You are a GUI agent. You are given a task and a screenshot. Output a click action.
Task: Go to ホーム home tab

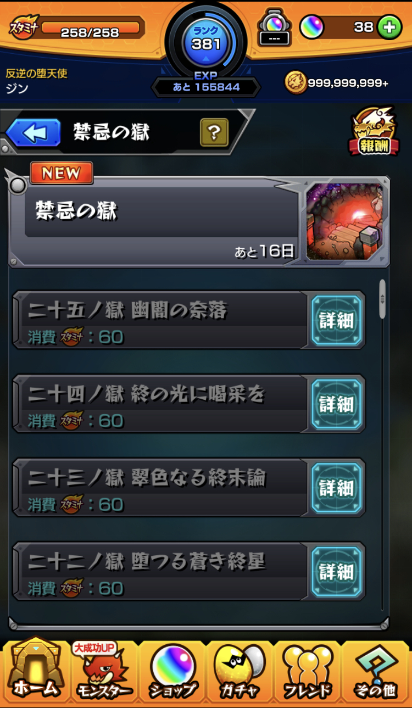click(x=35, y=670)
